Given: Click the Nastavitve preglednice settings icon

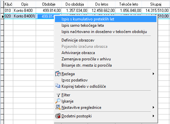Looking at the screenshot, I should point(58,107).
